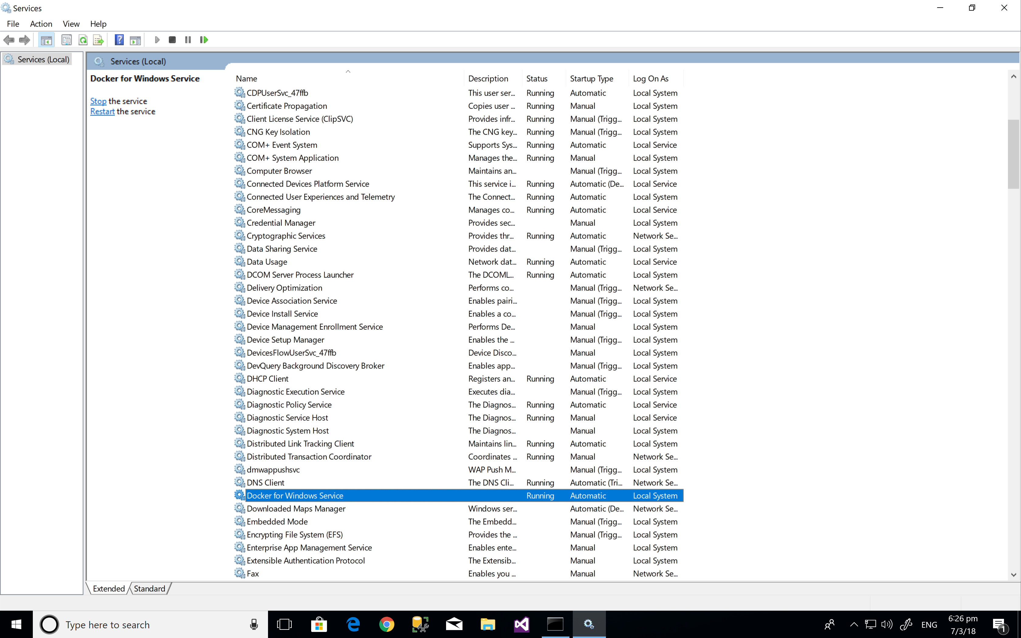Screen dimensions: 1021x638
Task: Open the Action menu
Action: 41,24
